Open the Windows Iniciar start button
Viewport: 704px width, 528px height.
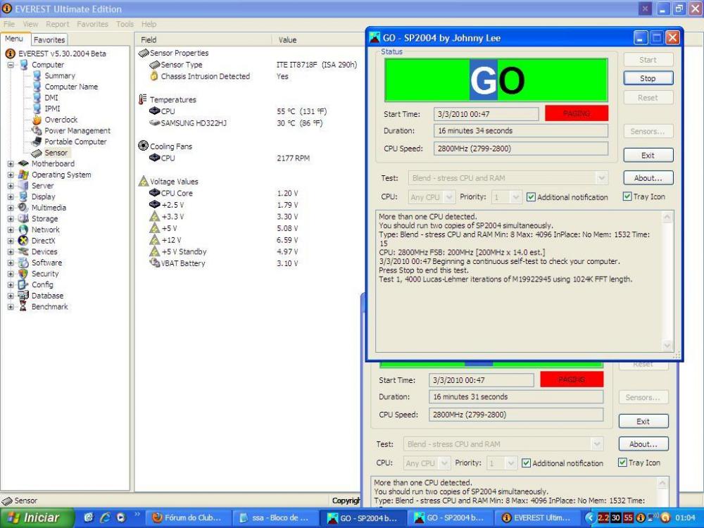pos(35,518)
